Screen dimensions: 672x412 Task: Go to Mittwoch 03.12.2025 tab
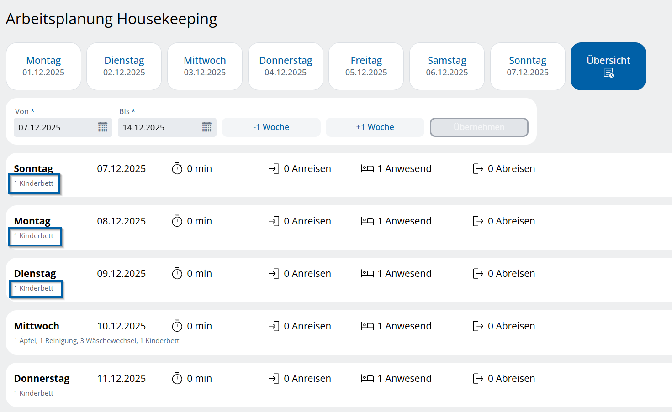tap(205, 66)
